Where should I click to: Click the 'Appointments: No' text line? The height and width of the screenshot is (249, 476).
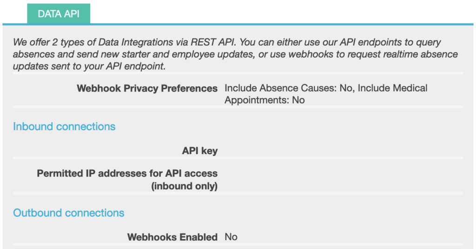(264, 100)
